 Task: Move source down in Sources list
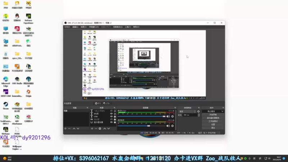[109, 129]
